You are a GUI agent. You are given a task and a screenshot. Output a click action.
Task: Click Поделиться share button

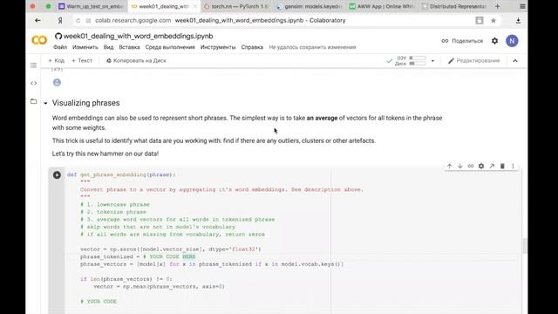pyautogui.click(x=462, y=41)
